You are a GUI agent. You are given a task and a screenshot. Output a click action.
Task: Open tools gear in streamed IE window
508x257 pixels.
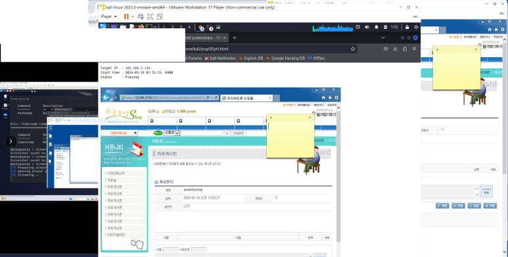(336, 97)
